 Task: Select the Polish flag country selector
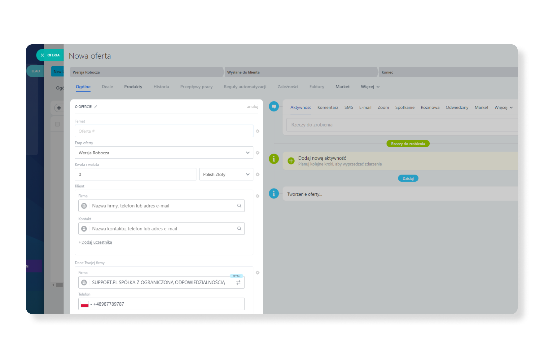click(86, 304)
